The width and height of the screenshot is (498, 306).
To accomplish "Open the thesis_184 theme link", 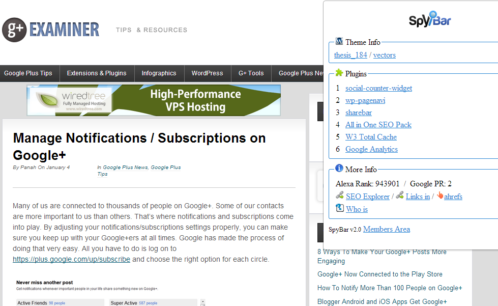I will 350,55.
